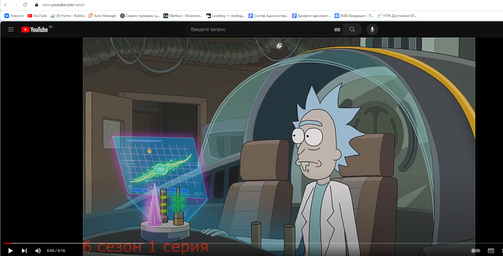
Task: Open the Lootdog — свобод... bookmark
Action: 226,16
